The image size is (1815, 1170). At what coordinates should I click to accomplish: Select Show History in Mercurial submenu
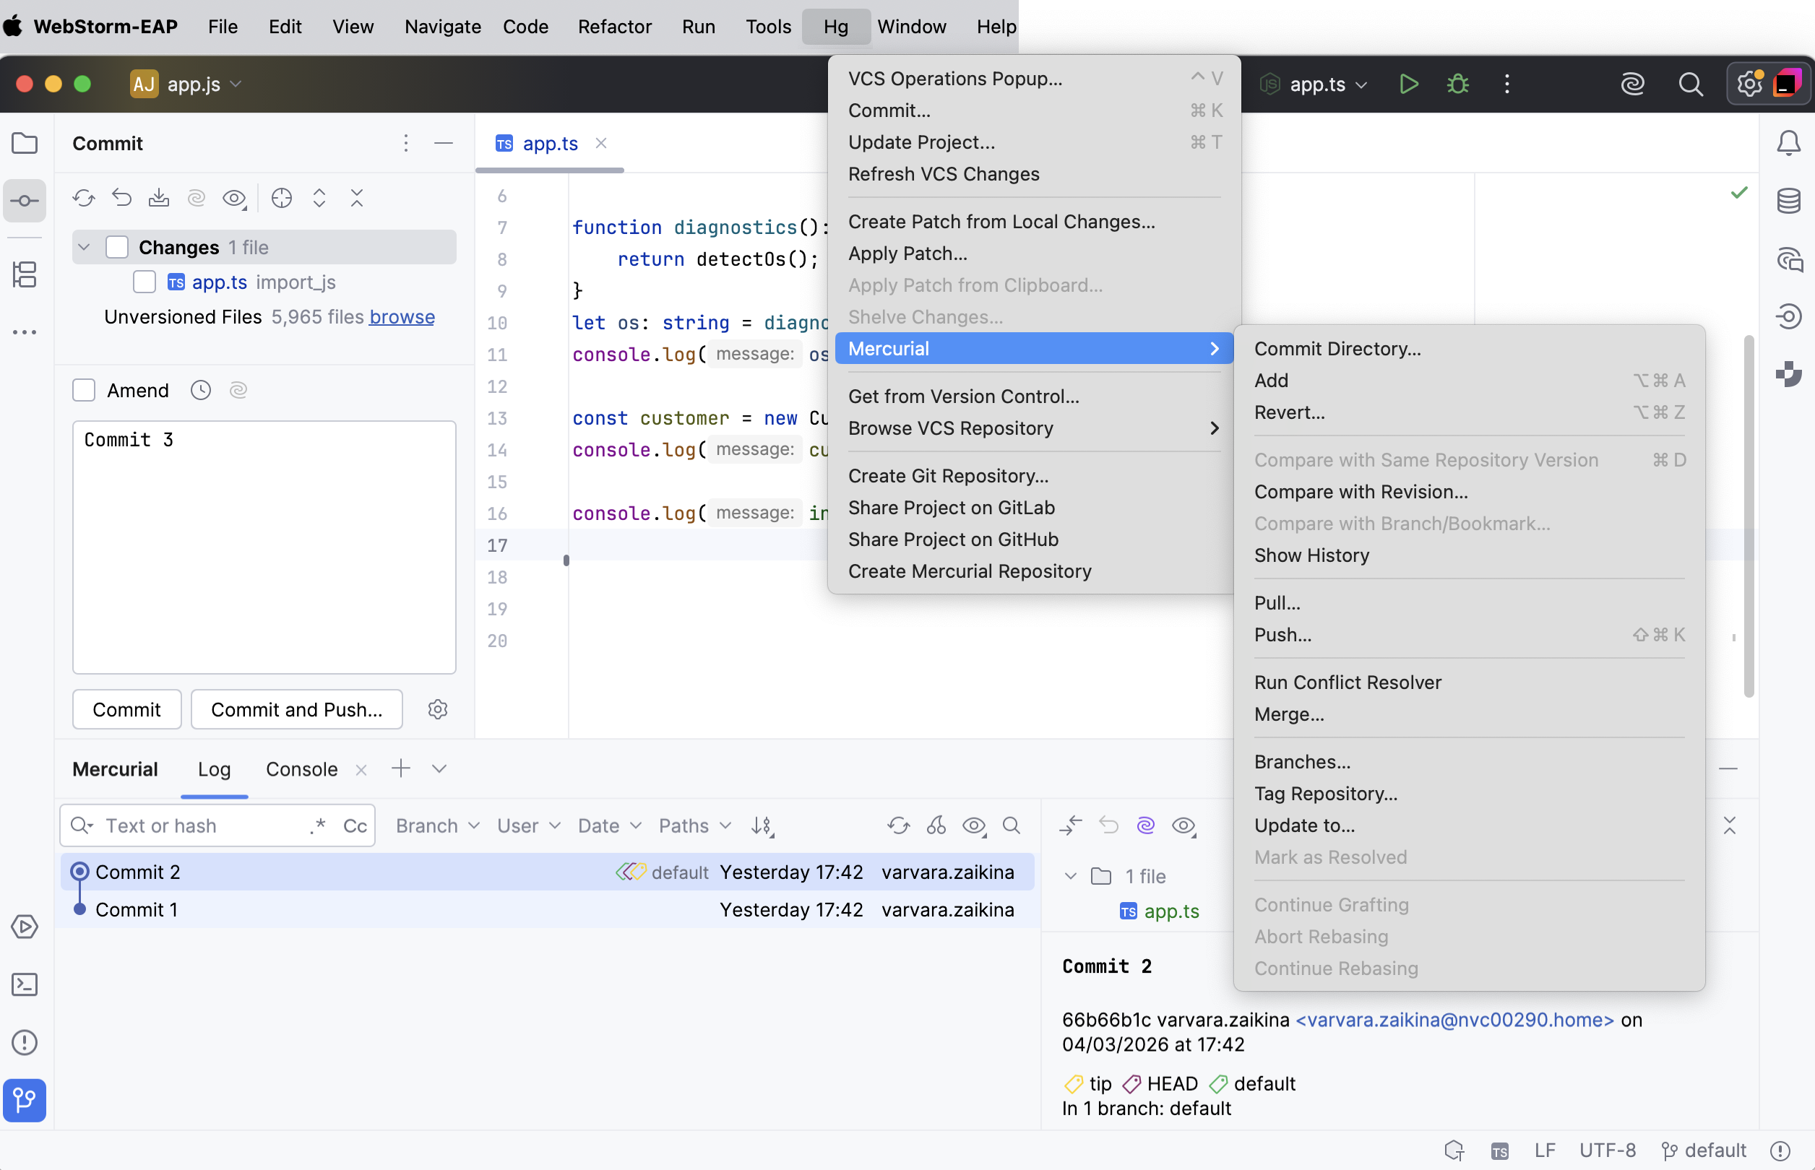(1311, 555)
